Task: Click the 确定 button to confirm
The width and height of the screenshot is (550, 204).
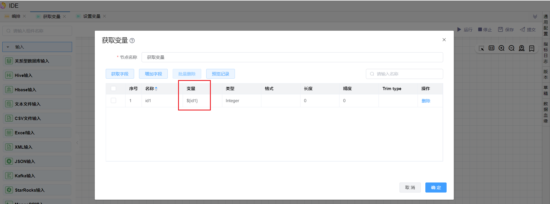Action: pos(436,187)
